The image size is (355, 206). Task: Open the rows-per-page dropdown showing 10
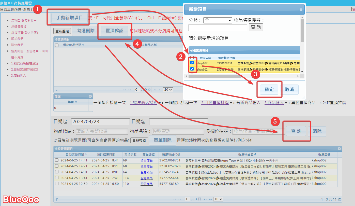(x=218, y=199)
